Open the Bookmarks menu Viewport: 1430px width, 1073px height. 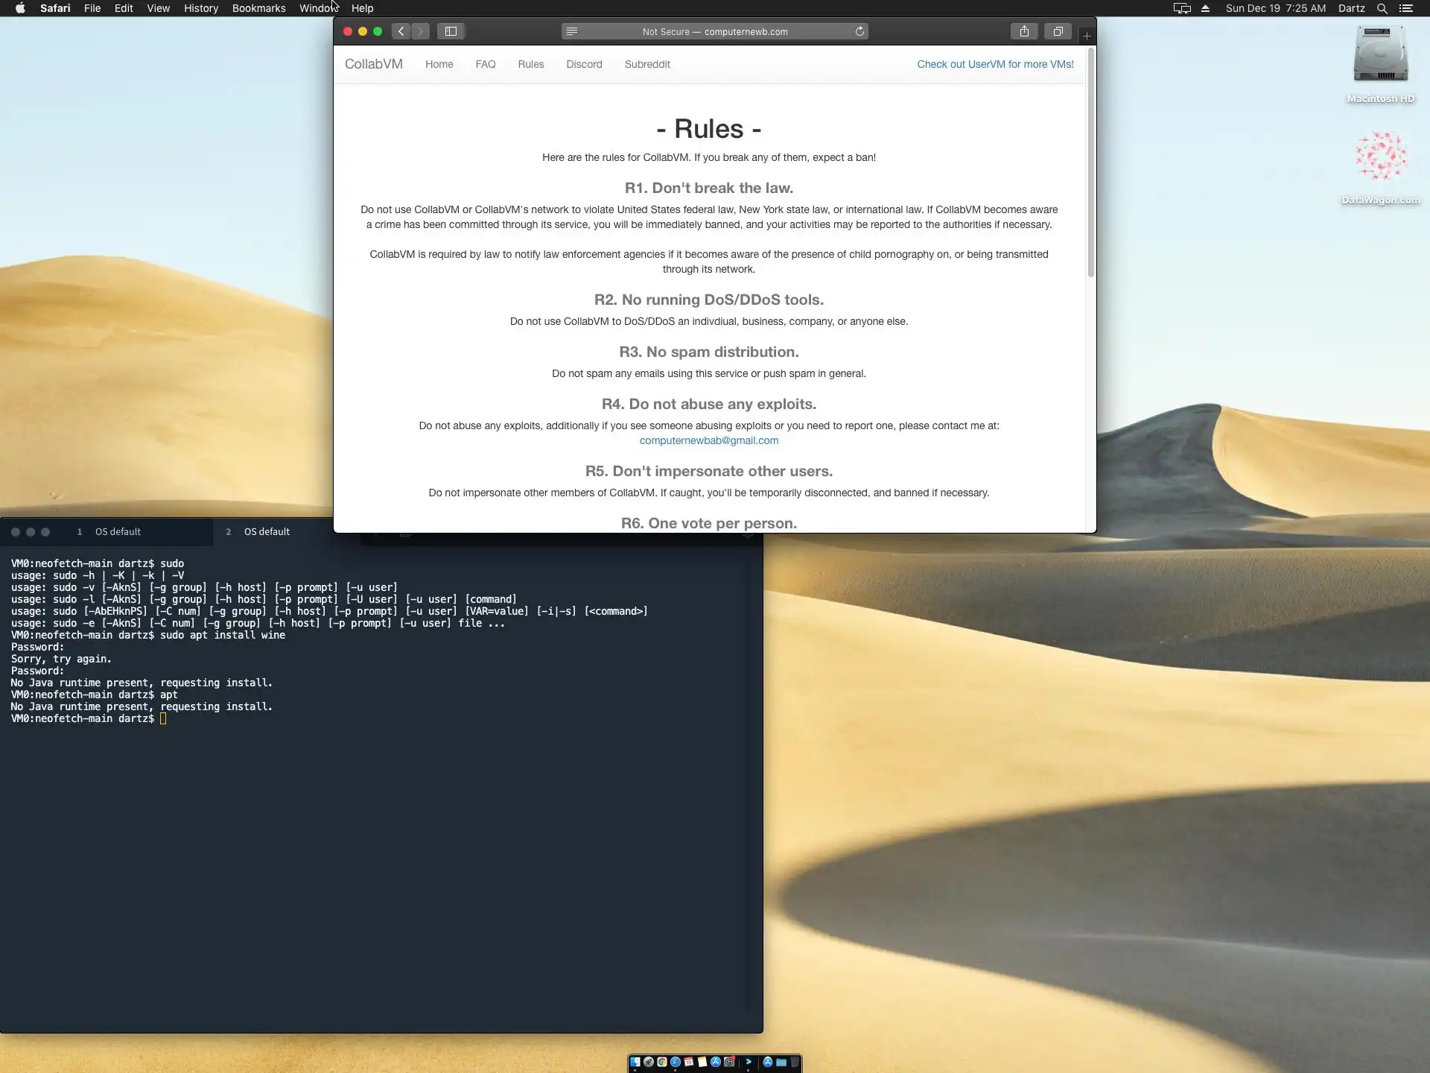(x=258, y=8)
